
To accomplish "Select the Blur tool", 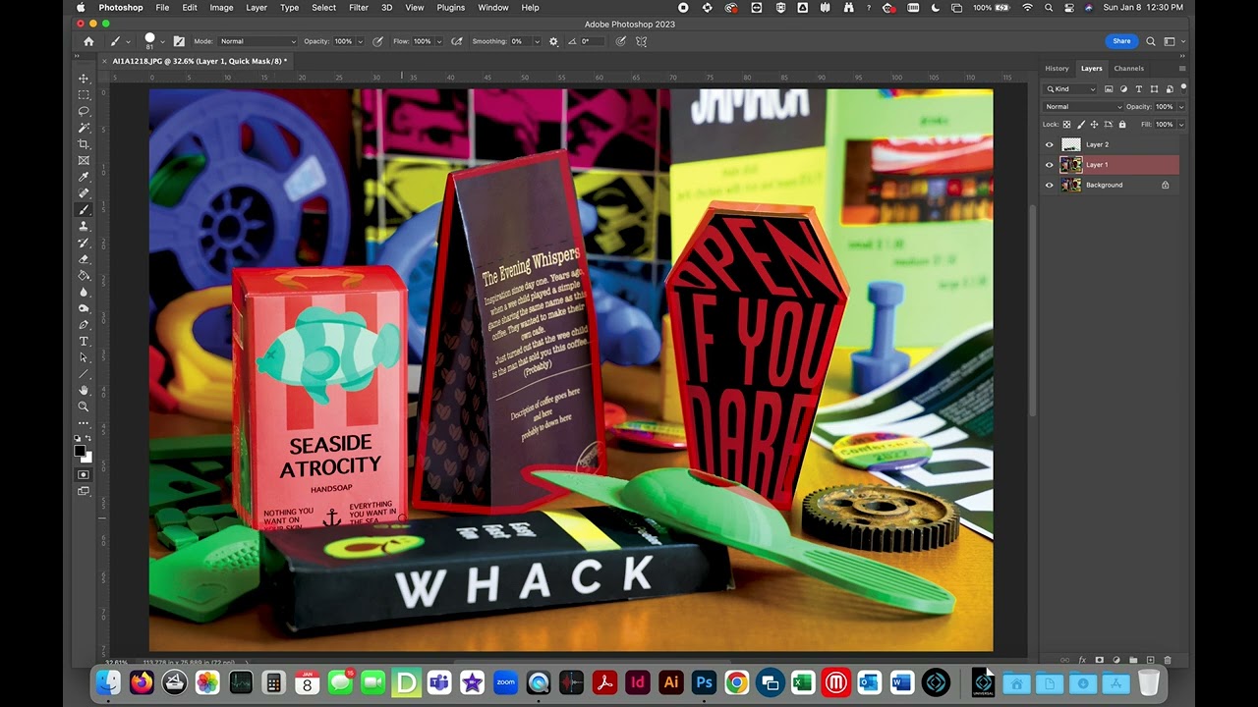I will coord(84,292).
